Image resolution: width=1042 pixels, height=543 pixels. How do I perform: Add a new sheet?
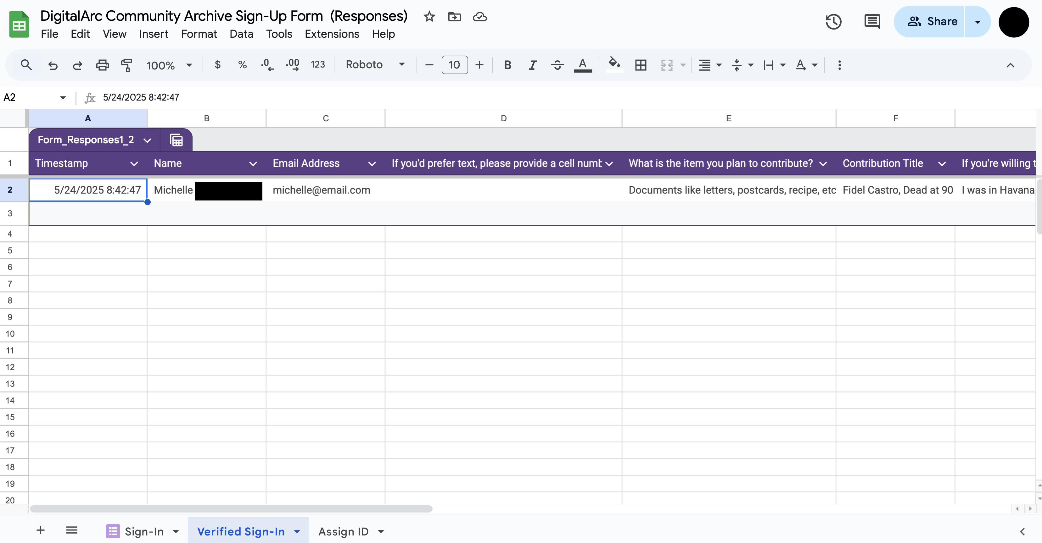[41, 530]
